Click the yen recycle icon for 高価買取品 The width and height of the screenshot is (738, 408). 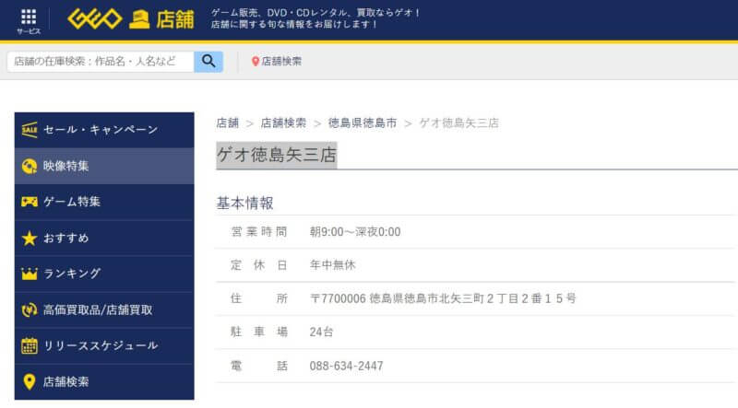coord(30,309)
